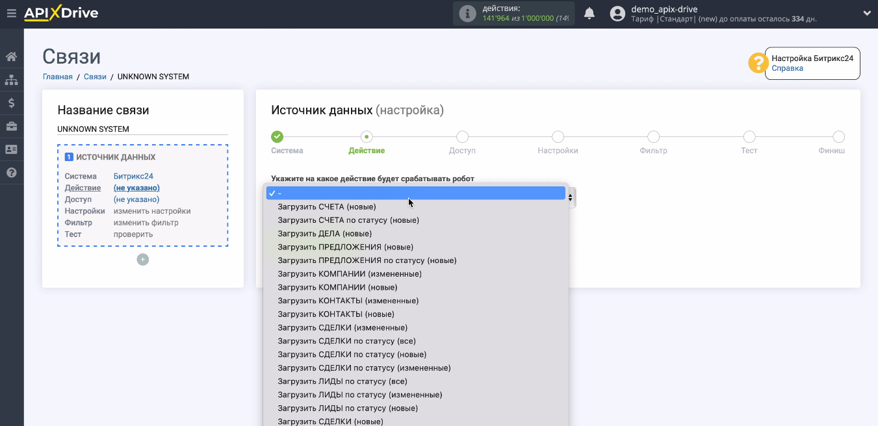The height and width of the screenshot is (426, 878).
Task: Choose Загрузить ЛИДЫ по статусу (новые)
Action: pyautogui.click(x=416, y=408)
